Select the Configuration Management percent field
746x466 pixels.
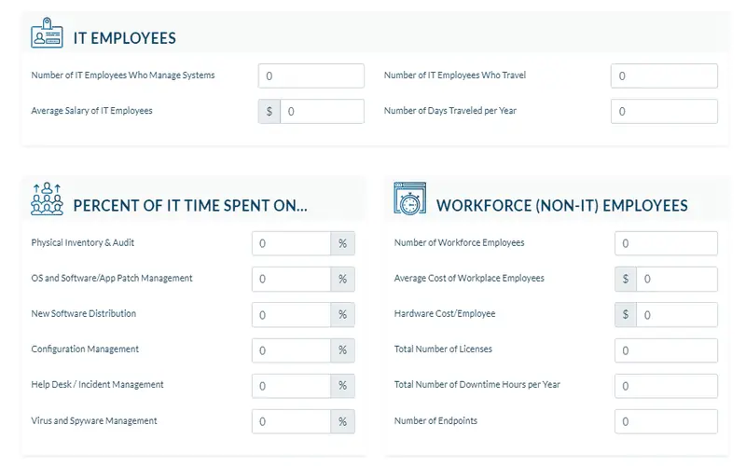pyautogui.click(x=291, y=350)
